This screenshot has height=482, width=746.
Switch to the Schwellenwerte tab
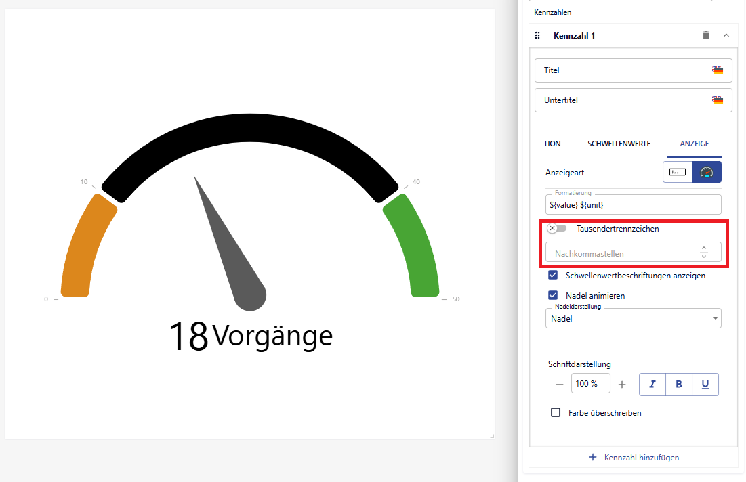coord(619,144)
